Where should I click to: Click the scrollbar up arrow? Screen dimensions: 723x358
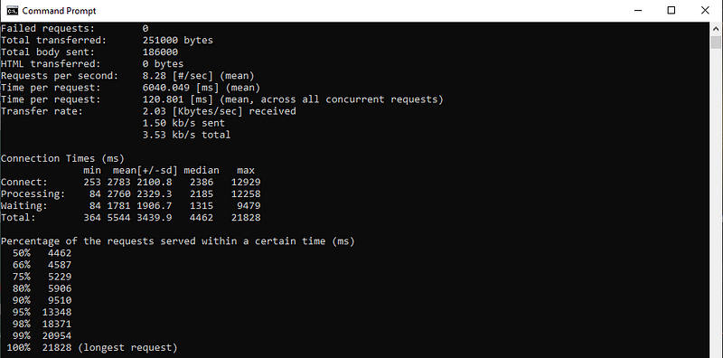coord(715,28)
